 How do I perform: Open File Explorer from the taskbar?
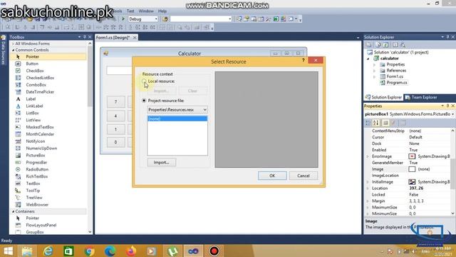click(27, 251)
